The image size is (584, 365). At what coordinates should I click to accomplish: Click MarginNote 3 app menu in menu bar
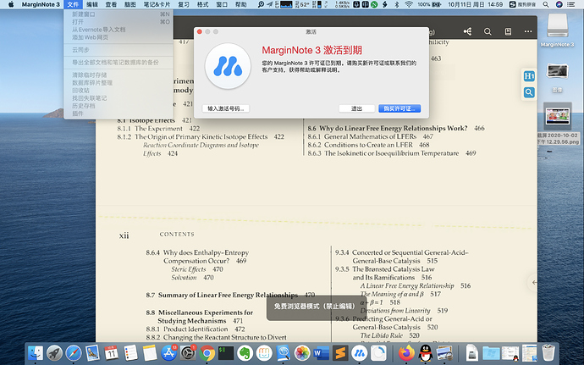(x=41, y=4)
